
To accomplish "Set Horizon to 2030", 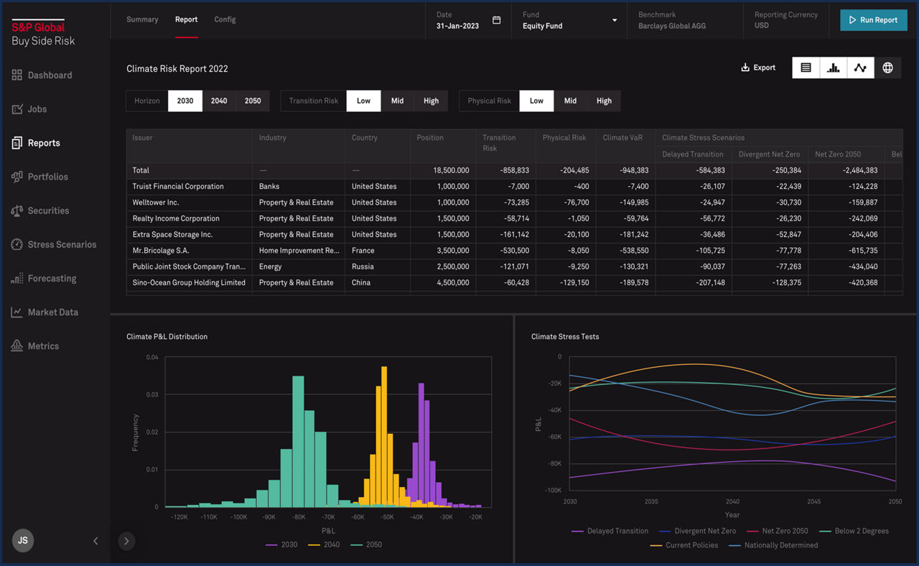I will pyautogui.click(x=185, y=101).
